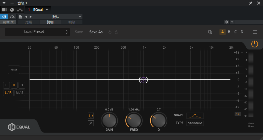Enable M / S processing mode
263x140 pixels.
coord(20,93)
